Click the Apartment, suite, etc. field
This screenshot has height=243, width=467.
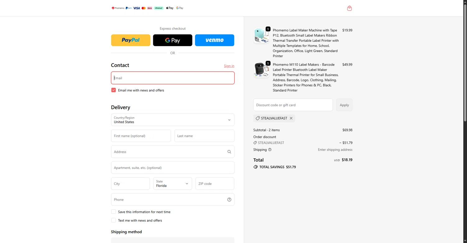(172, 168)
